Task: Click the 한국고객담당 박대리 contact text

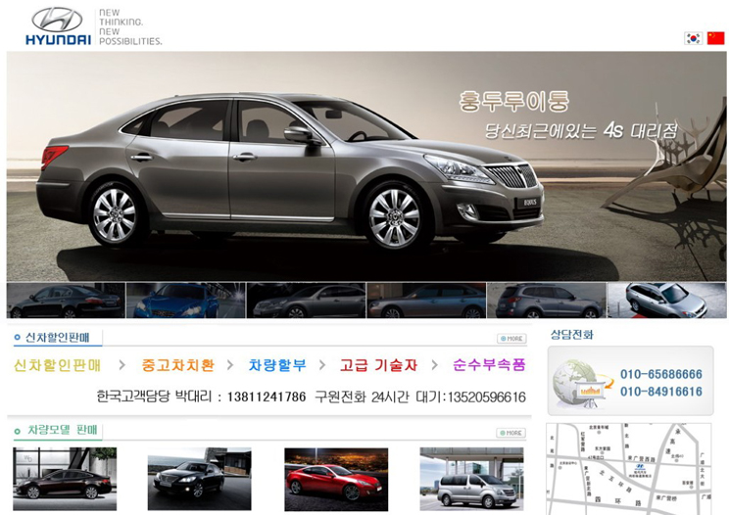Action: [154, 398]
